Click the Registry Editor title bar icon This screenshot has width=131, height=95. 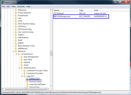click(x=2, y=2)
